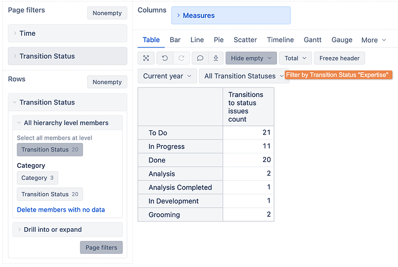Toggle the Rows Nonempty button
The width and height of the screenshot is (398, 267).
107,82
